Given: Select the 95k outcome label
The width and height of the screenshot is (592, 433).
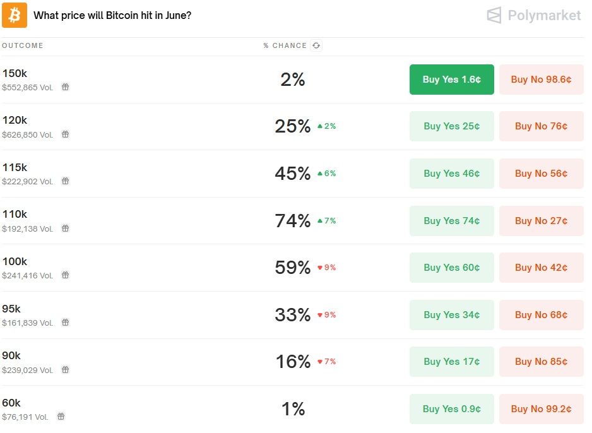Looking at the screenshot, I should pos(11,309).
